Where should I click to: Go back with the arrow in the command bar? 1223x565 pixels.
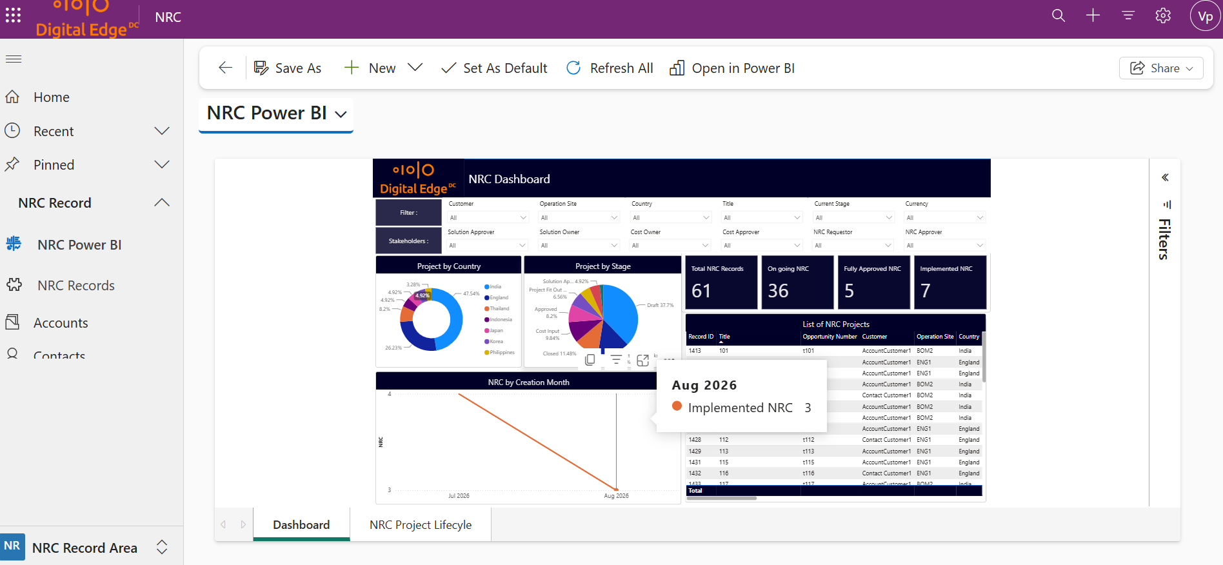(x=225, y=68)
